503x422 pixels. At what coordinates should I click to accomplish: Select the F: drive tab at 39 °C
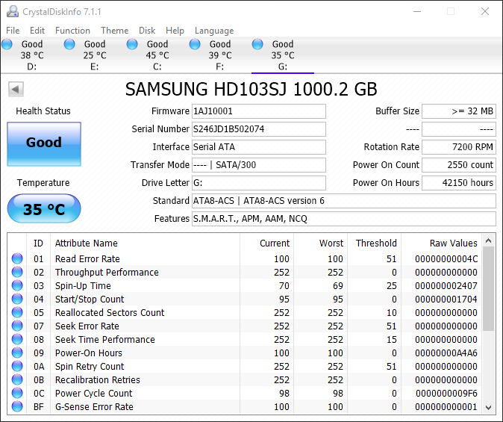coord(220,55)
